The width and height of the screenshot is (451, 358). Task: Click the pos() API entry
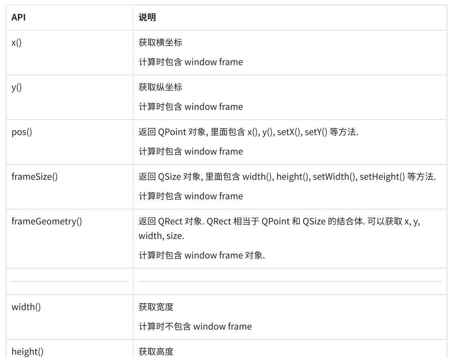[x=22, y=132]
